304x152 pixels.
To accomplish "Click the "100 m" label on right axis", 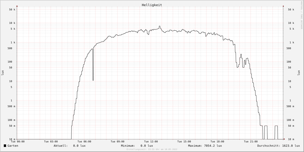I will click(290, 120).
